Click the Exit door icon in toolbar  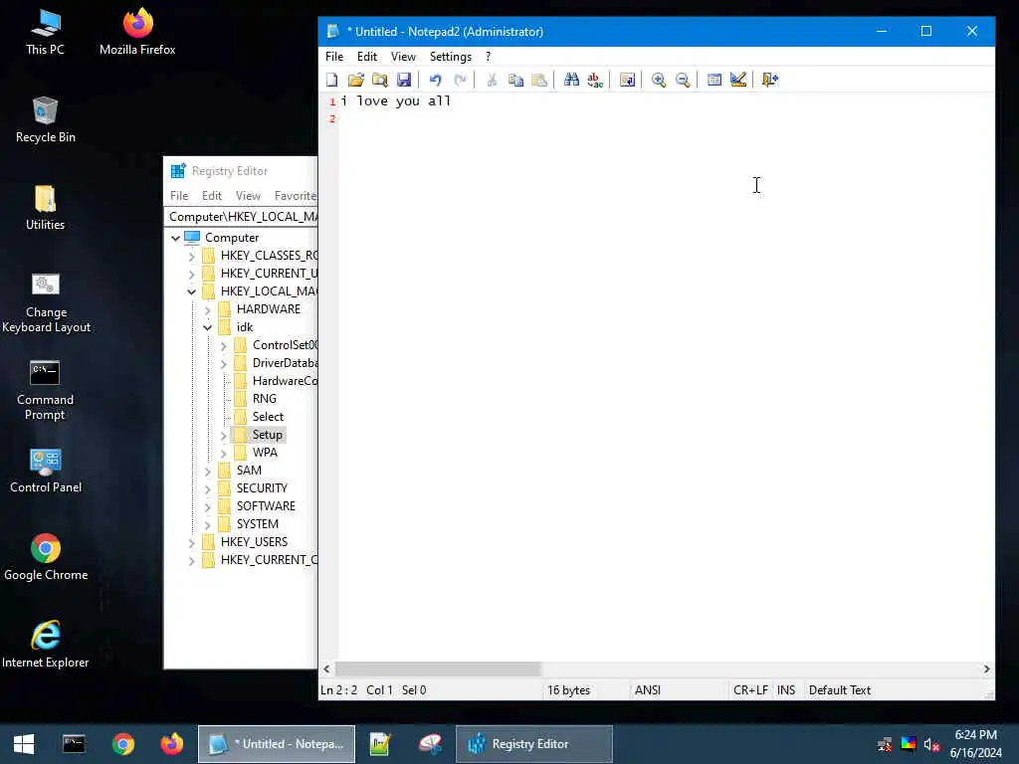point(770,80)
